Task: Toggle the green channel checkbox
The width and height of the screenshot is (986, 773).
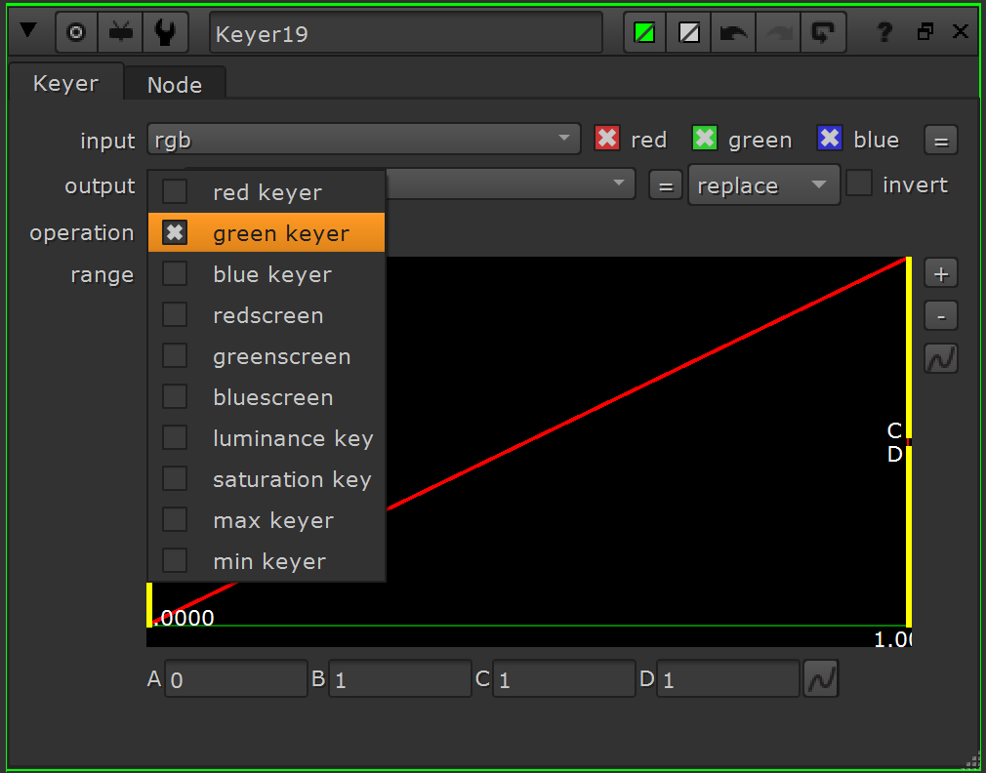Action: coord(705,139)
